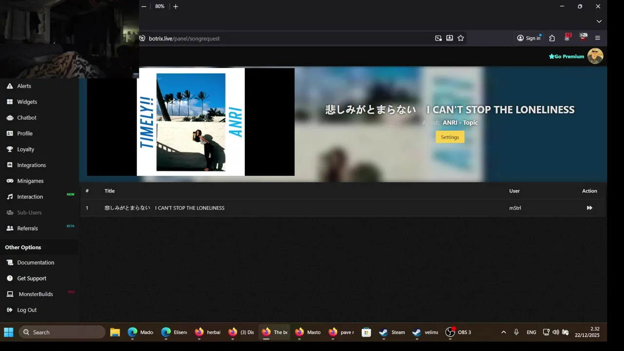
Task: Click the Title column header
Action: [110, 191]
